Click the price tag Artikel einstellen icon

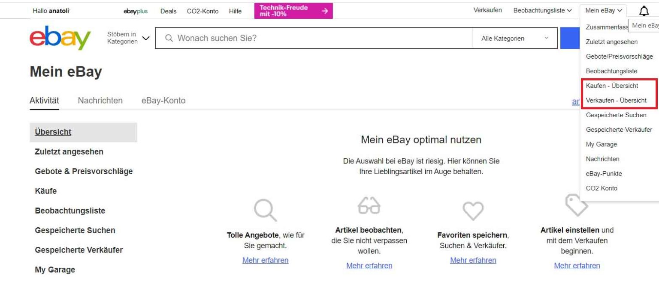(x=576, y=205)
